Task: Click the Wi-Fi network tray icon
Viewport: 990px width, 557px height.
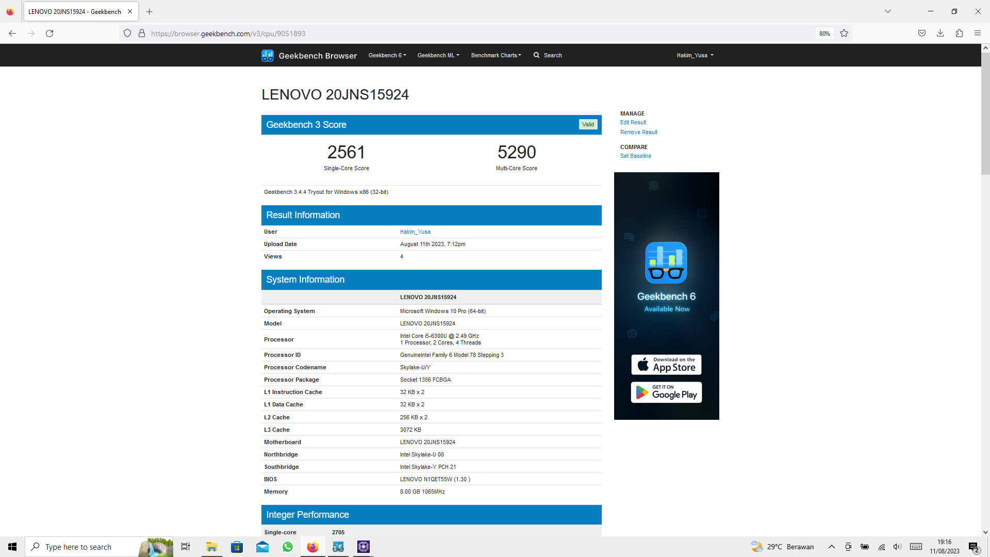Action: pos(882,547)
